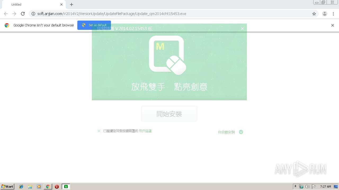The width and height of the screenshot is (339, 190).
Task: Switch to the installer taskbar button
Action: [66, 187]
